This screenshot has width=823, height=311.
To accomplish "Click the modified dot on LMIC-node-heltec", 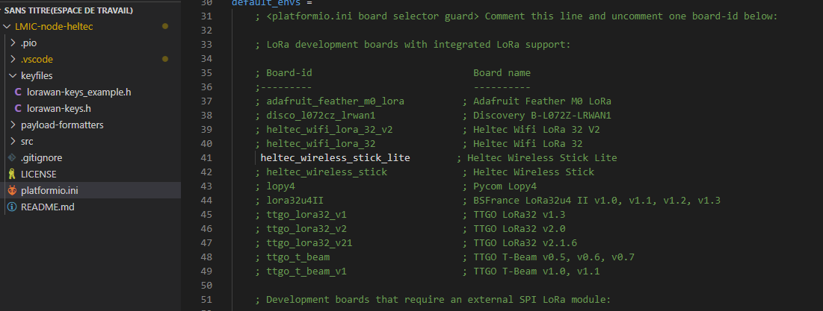I will pos(165,26).
